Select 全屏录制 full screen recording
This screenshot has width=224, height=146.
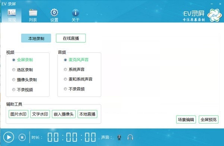[22, 60]
